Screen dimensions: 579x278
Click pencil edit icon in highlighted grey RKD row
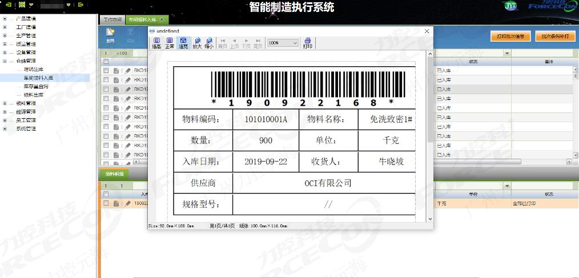(128, 90)
